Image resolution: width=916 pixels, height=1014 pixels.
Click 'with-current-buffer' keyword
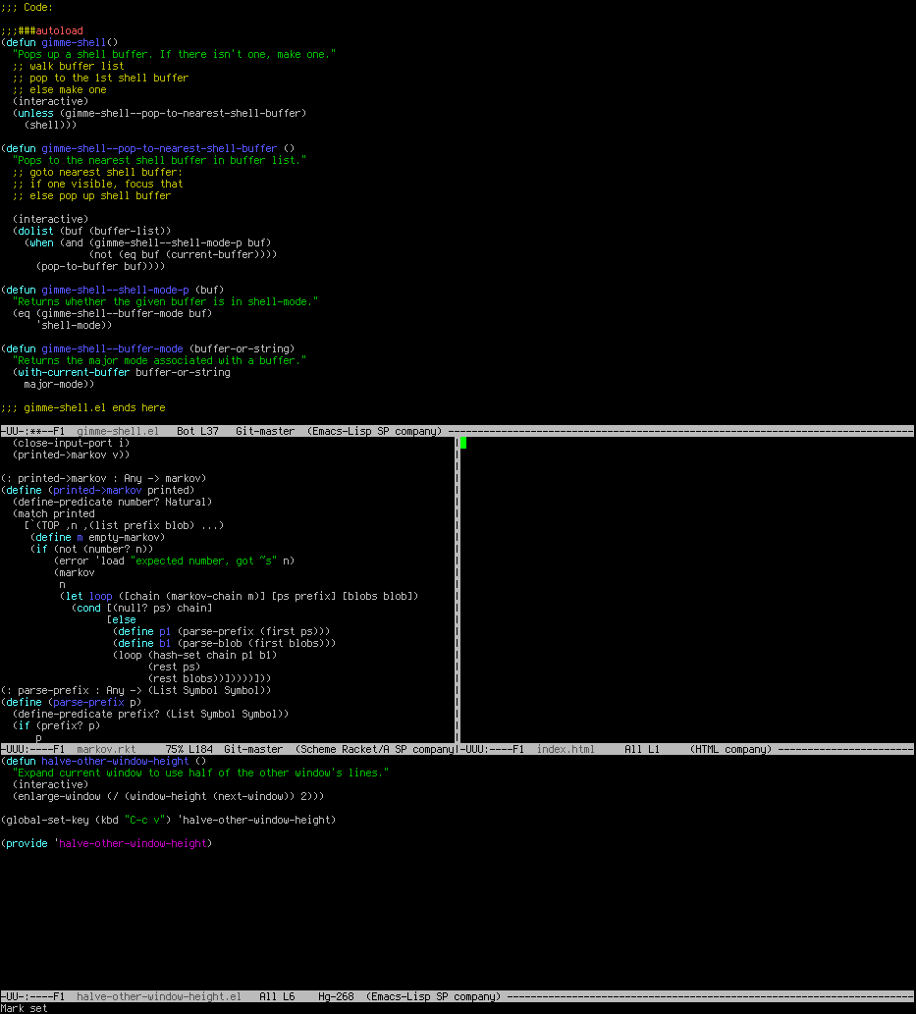[74, 372]
